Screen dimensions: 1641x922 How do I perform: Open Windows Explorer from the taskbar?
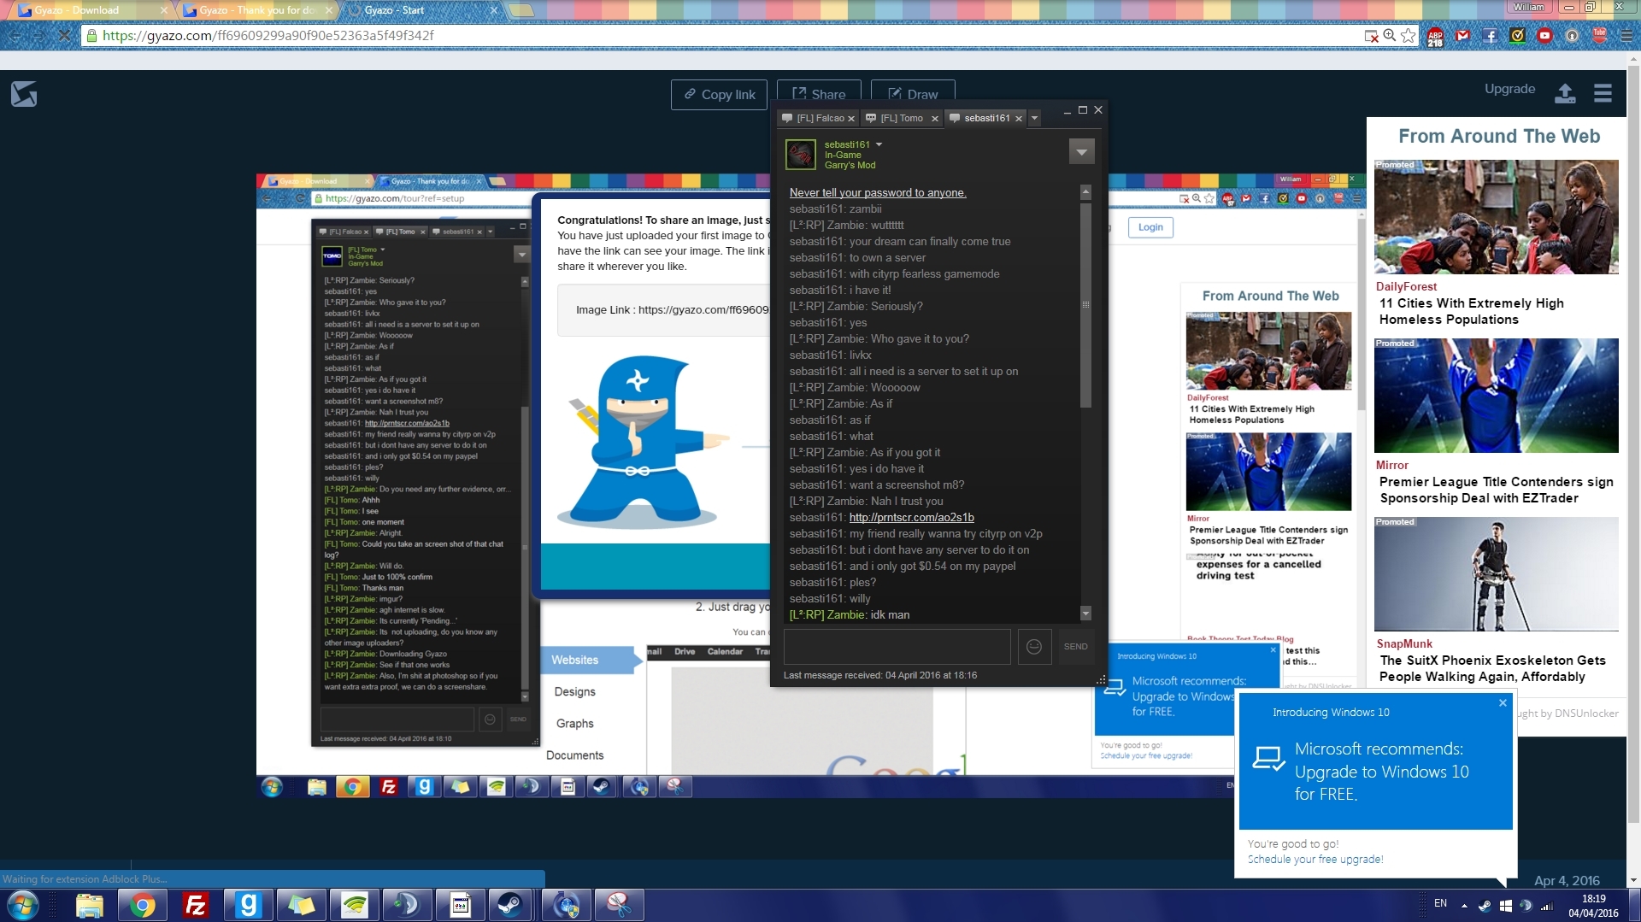tap(90, 905)
